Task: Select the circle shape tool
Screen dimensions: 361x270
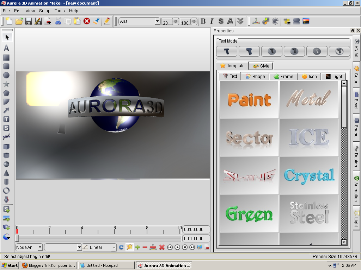Action: [6, 75]
